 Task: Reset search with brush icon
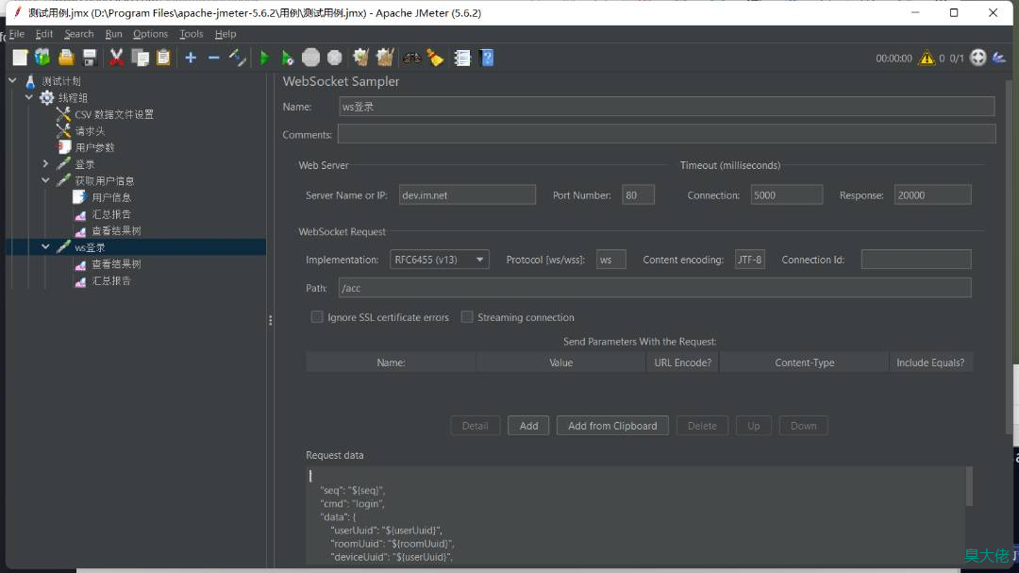[435, 58]
